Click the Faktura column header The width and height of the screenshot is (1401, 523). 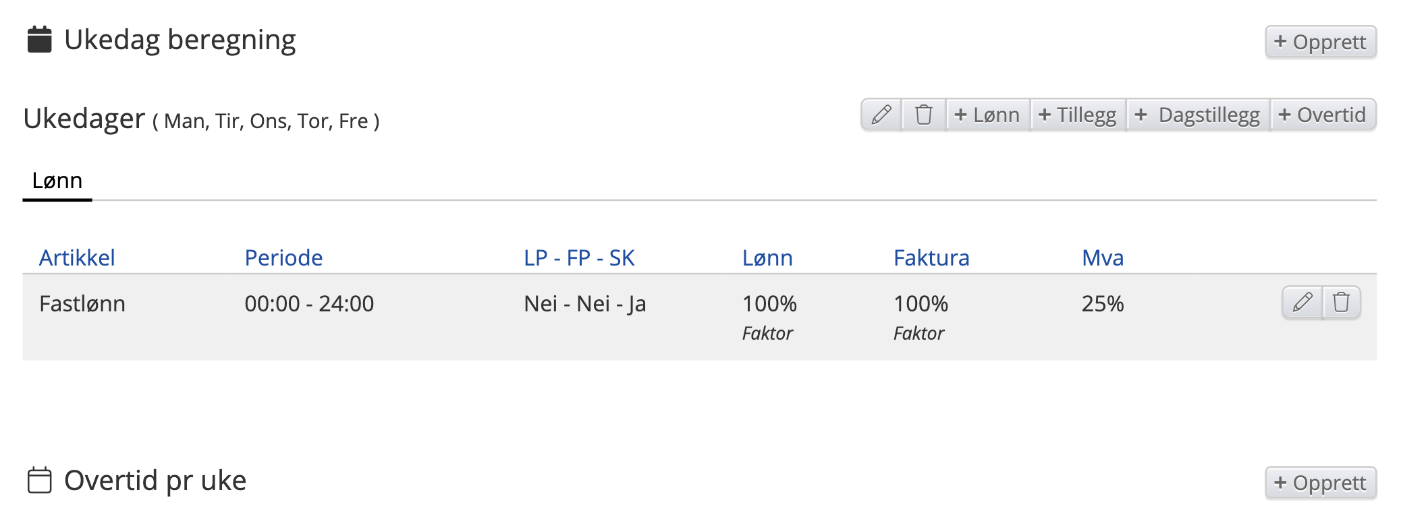point(931,257)
